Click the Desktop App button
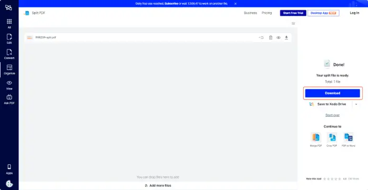The width and height of the screenshot is (368, 190). click(323, 13)
